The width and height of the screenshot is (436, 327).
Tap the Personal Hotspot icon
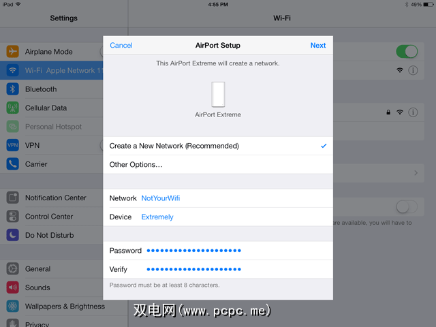[12, 127]
